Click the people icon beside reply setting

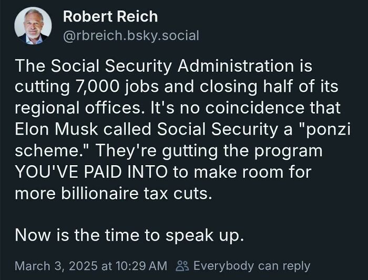click(x=181, y=266)
